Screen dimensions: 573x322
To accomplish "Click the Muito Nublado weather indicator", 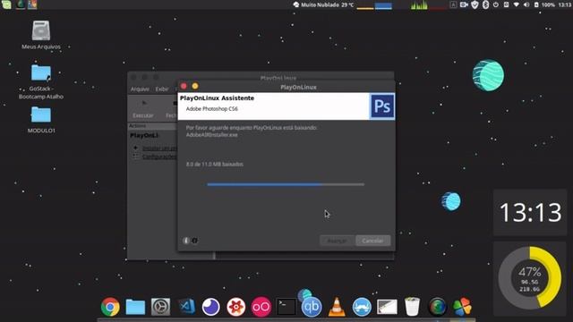I will point(323,4).
